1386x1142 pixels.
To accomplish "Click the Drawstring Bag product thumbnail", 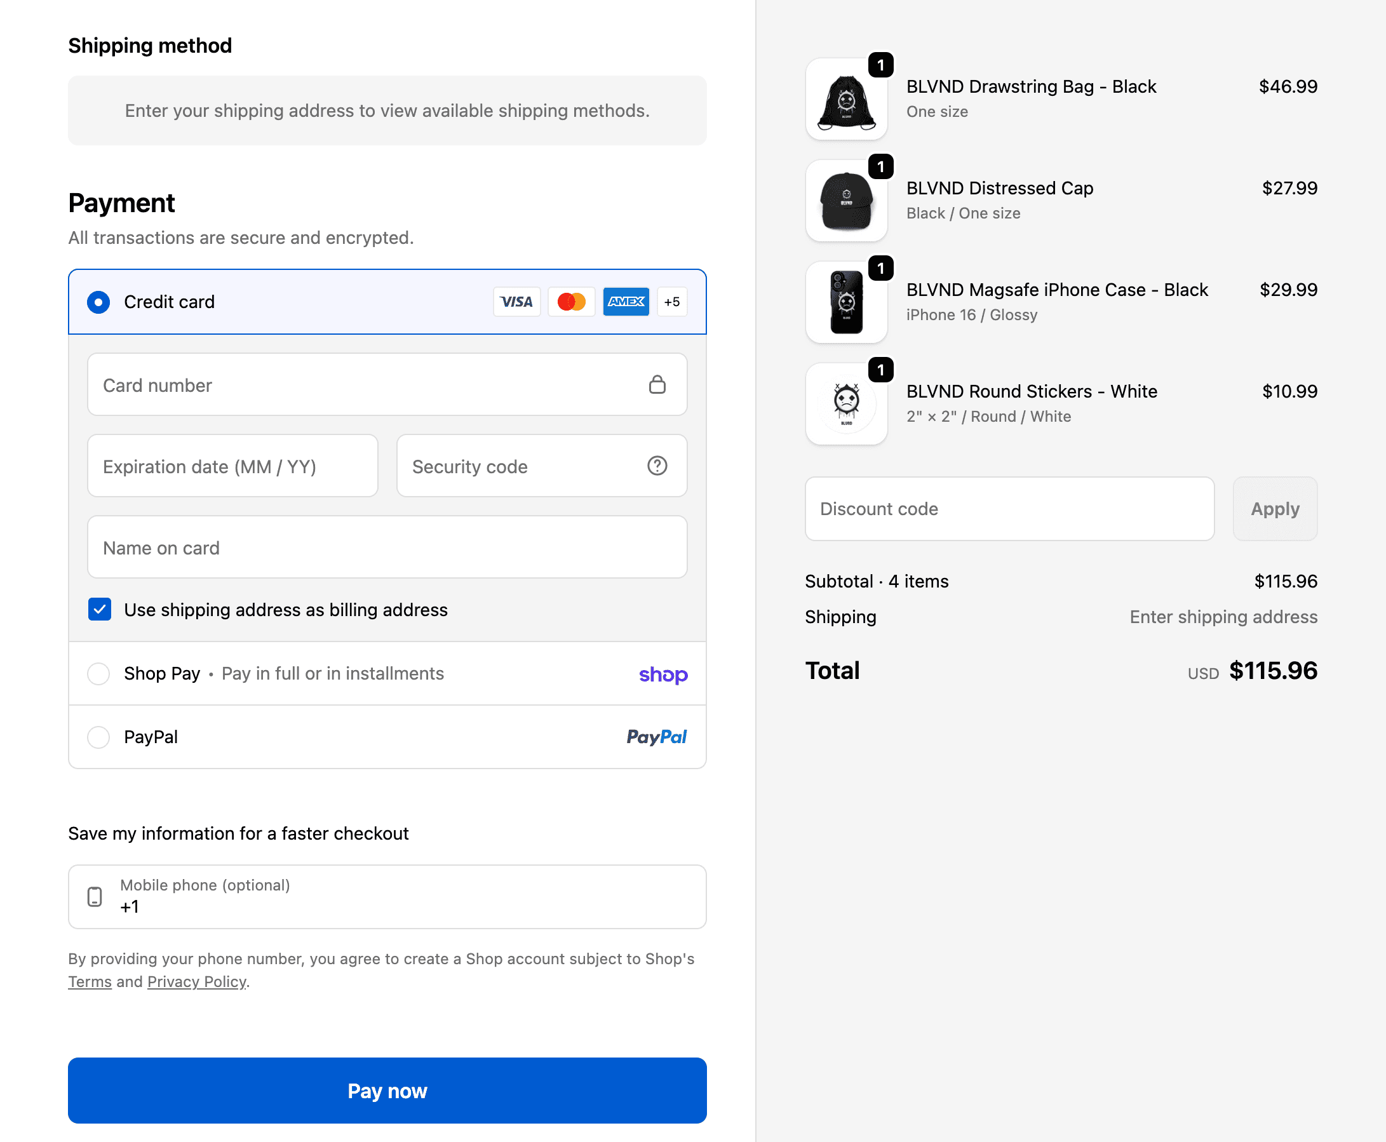I will (846, 99).
